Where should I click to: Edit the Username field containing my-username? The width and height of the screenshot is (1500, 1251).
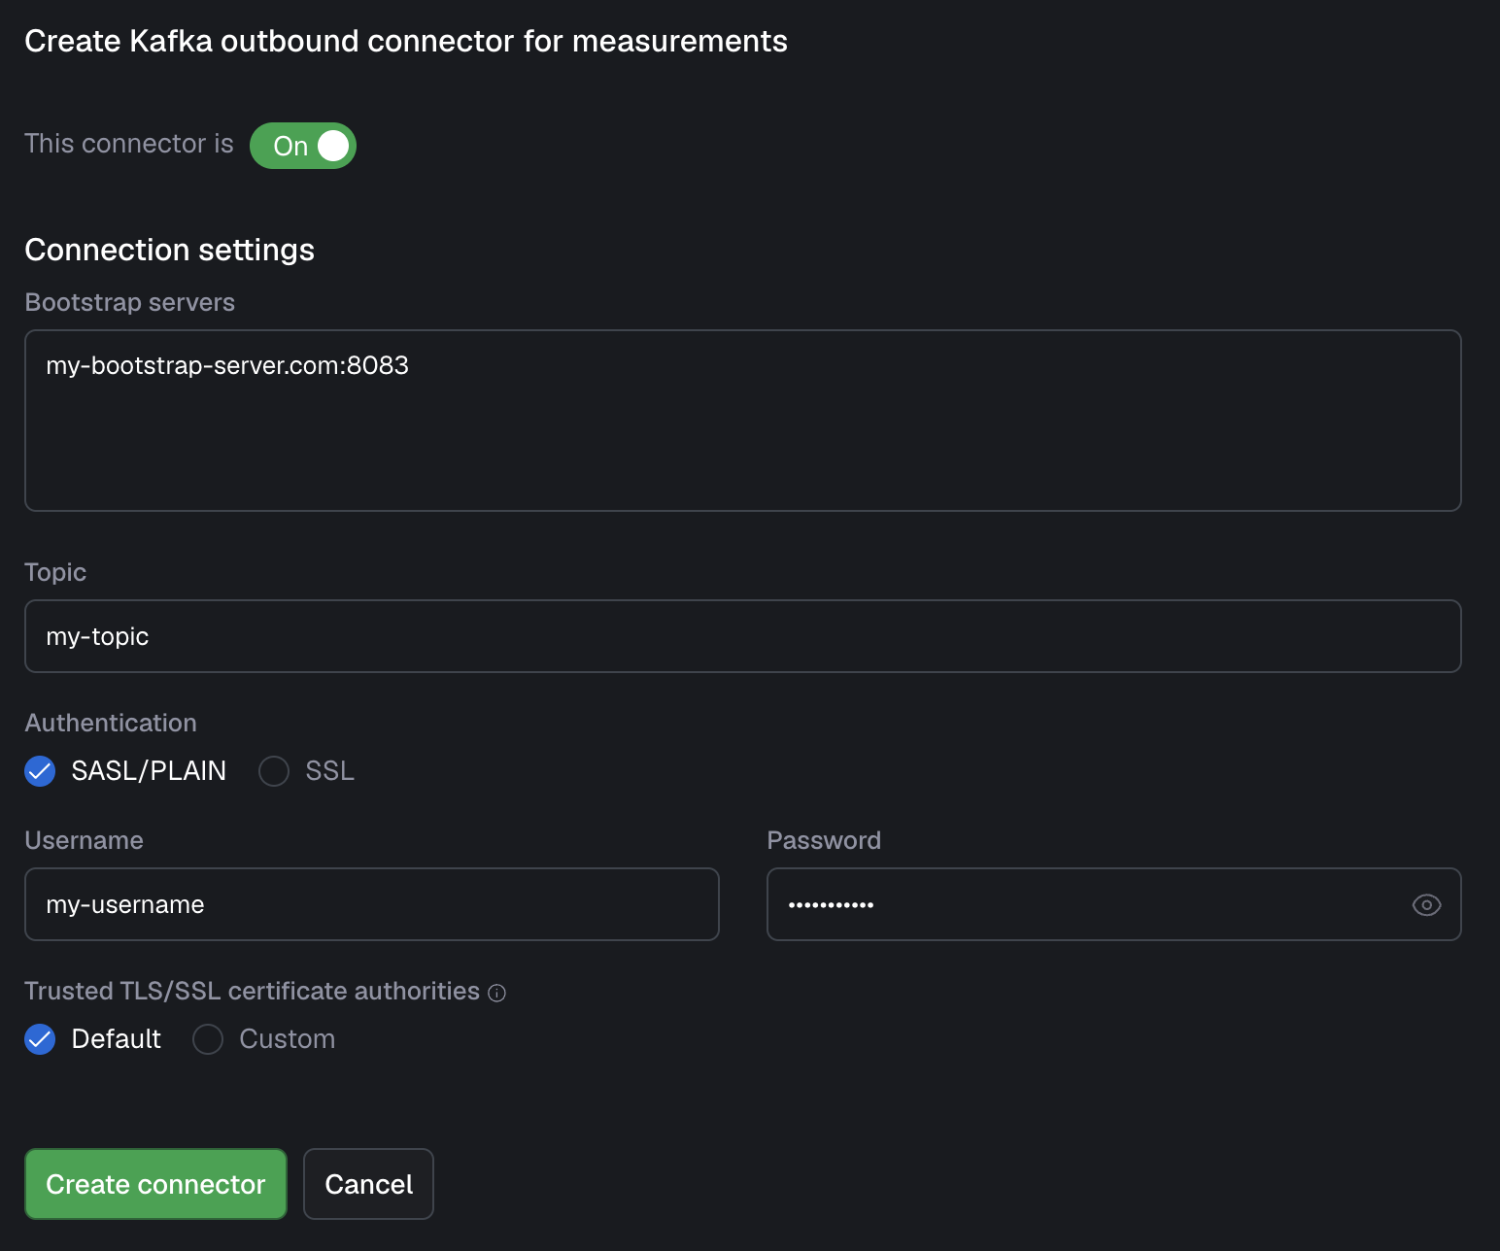tap(371, 904)
